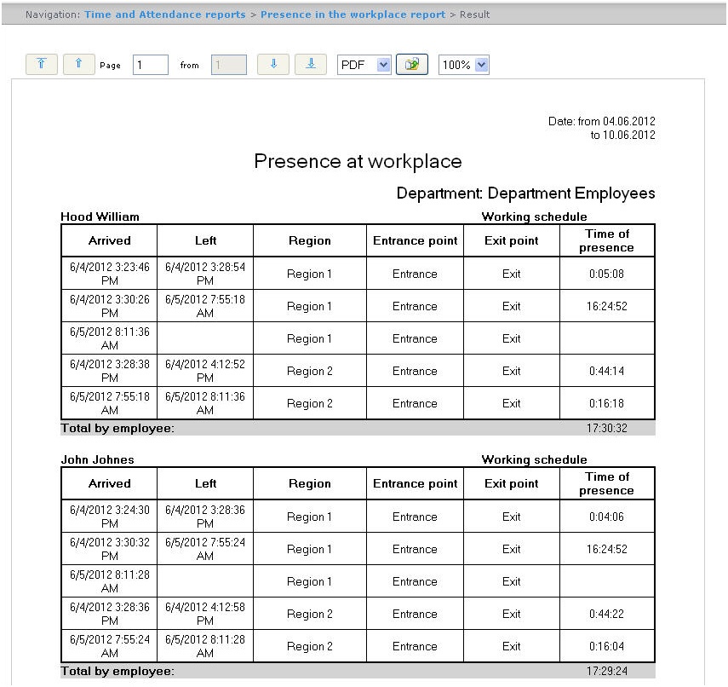Click Exit point header in John Johnes table
The width and height of the screenshot is (728, 687).
click(x=511, y=484)
